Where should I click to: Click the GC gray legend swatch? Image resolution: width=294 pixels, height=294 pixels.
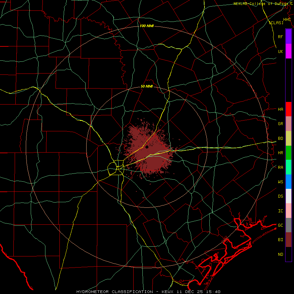click(288, 225)
